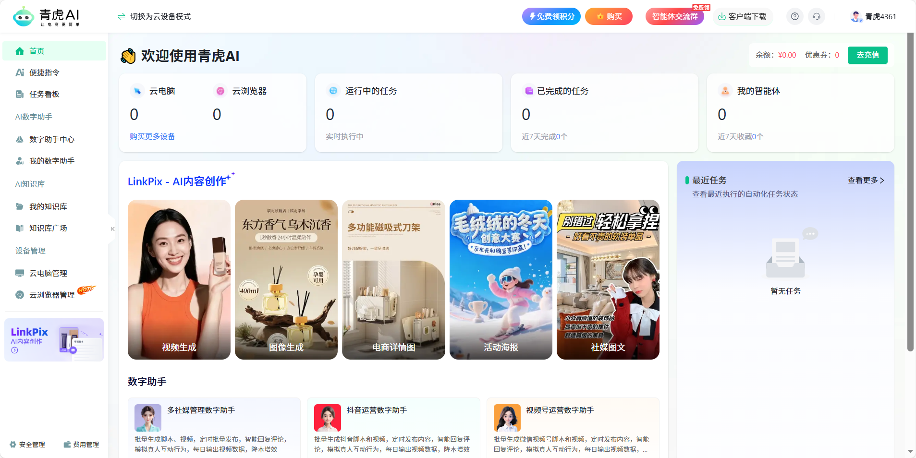Click the 云电脑 cursor icon

tap(137, 91)
